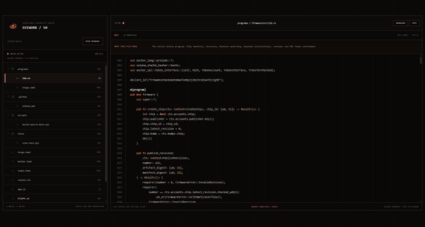Click the scripts folder icon
Screen dimensions: 425x227
pos(12,115)
